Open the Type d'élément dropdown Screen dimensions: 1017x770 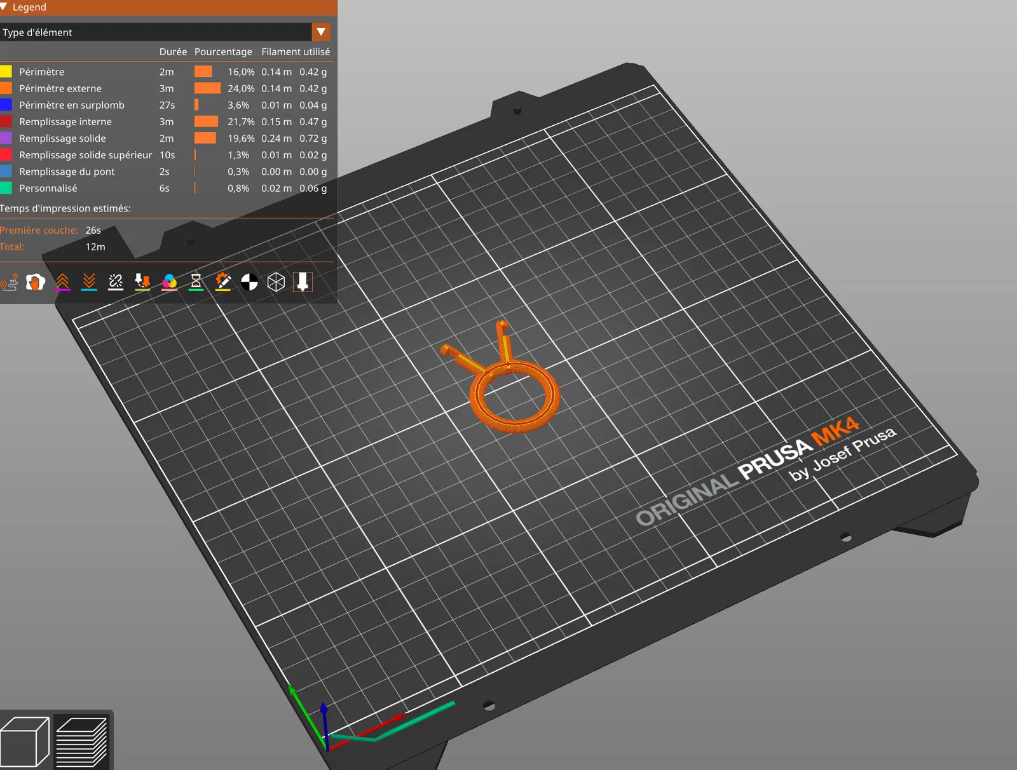(x=165, y=32)
